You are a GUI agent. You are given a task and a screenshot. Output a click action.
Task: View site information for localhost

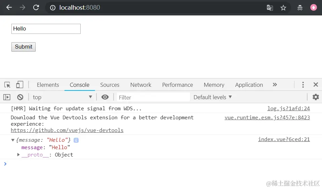[53, 8]
